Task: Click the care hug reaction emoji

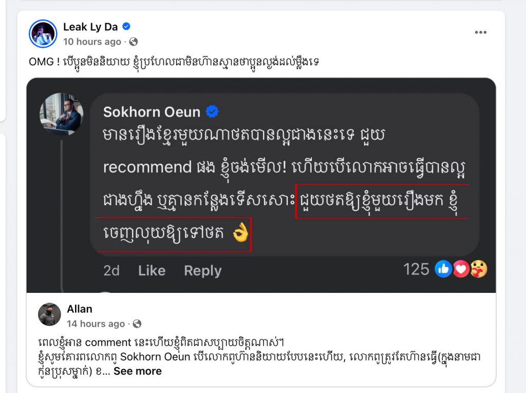Action: tap(479, 269)
